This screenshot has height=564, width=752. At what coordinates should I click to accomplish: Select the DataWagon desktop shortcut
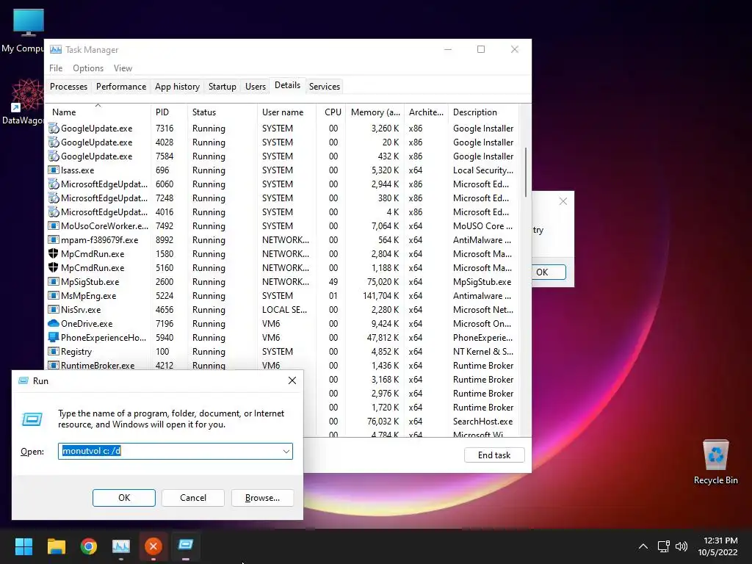click(x=26, y=101)
